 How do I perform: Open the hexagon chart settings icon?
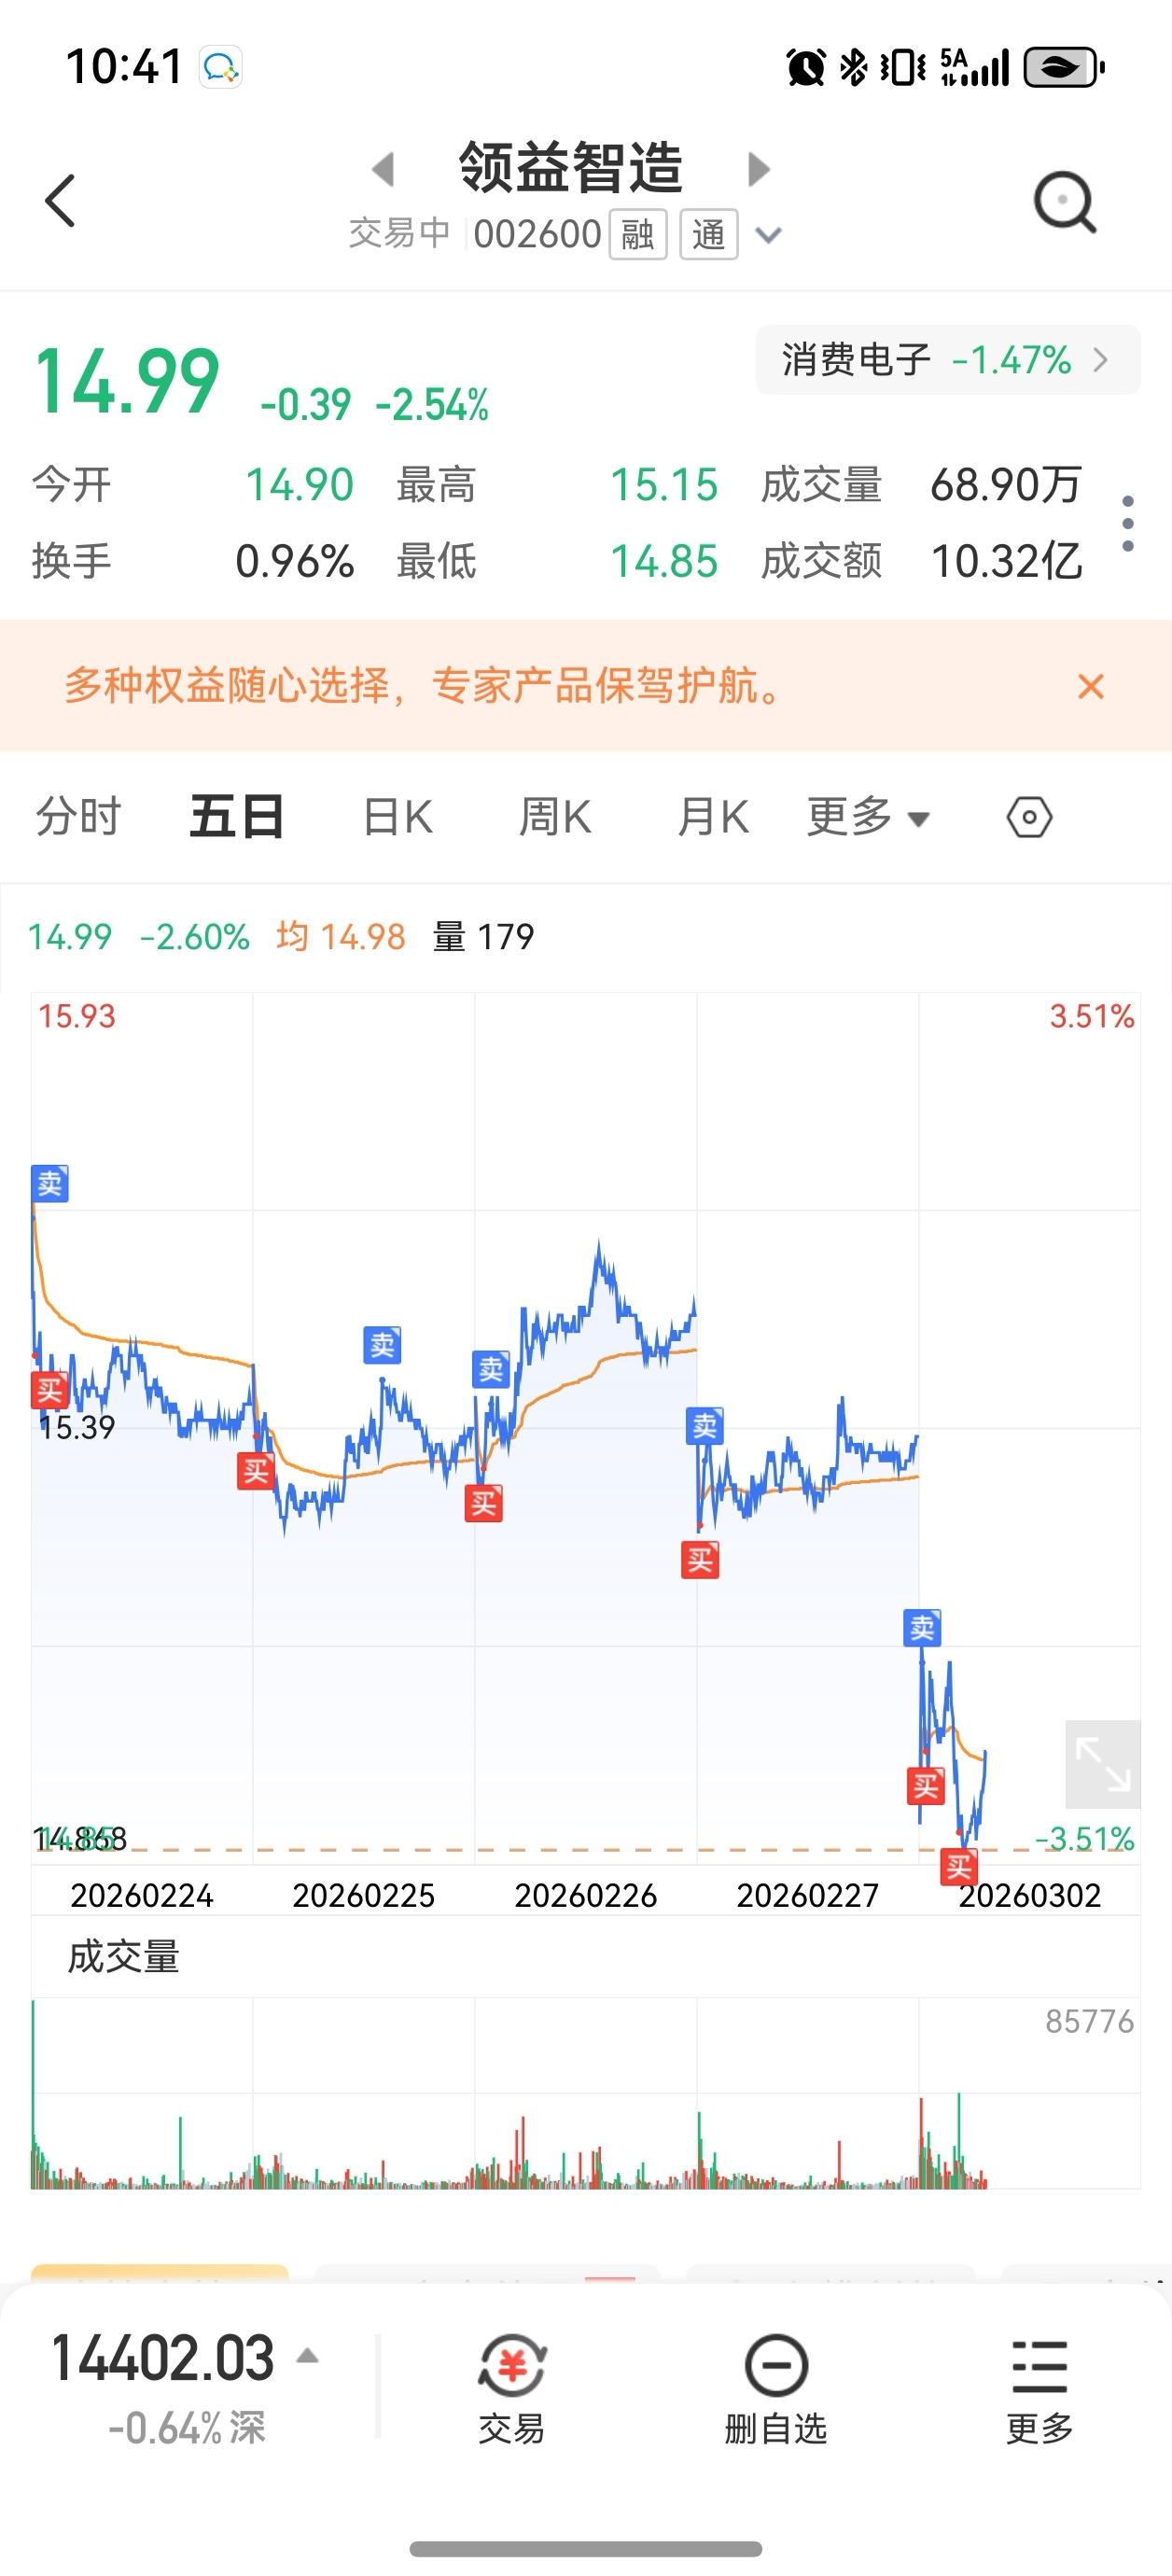(x=1029, y=817)
